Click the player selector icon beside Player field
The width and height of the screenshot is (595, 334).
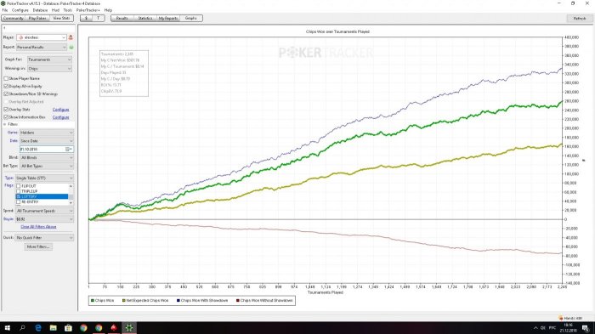[71, 37]
